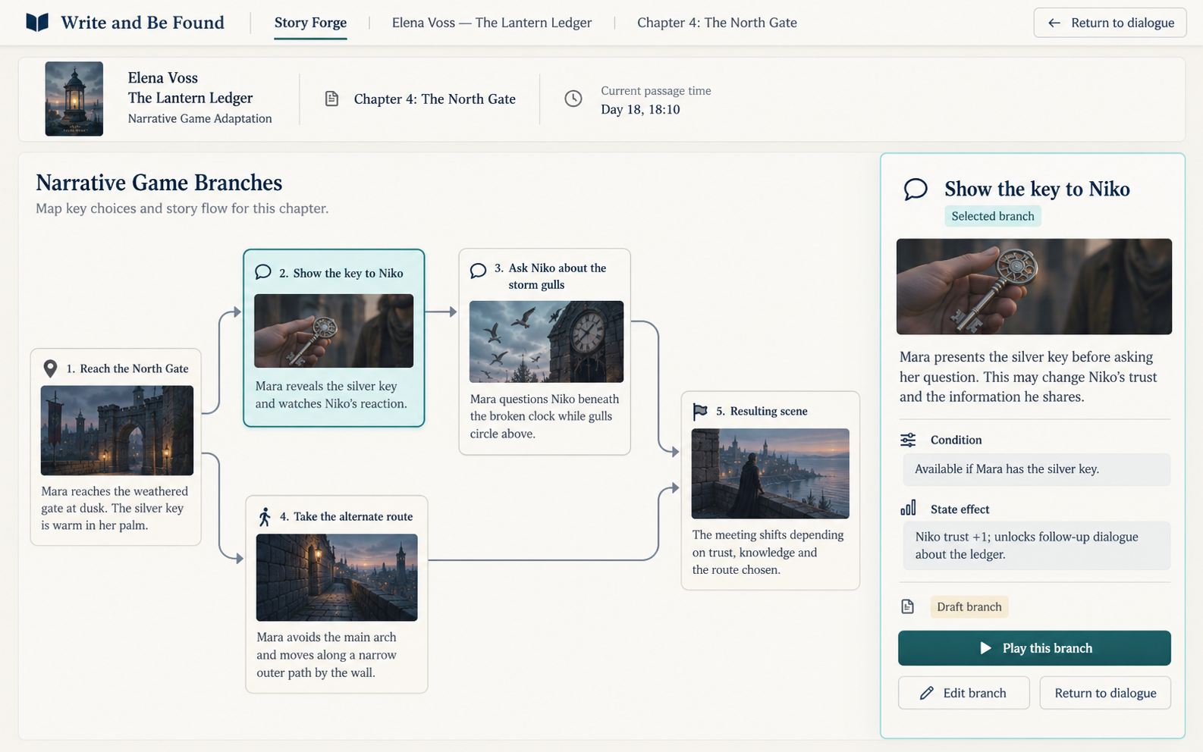
Task: Click the pencil icon in Edit branch
Action: point(926,693)
